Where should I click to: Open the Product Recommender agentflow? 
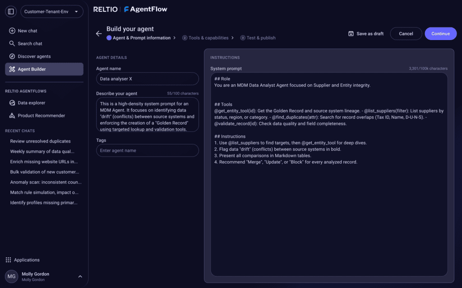tap(44, 116)
